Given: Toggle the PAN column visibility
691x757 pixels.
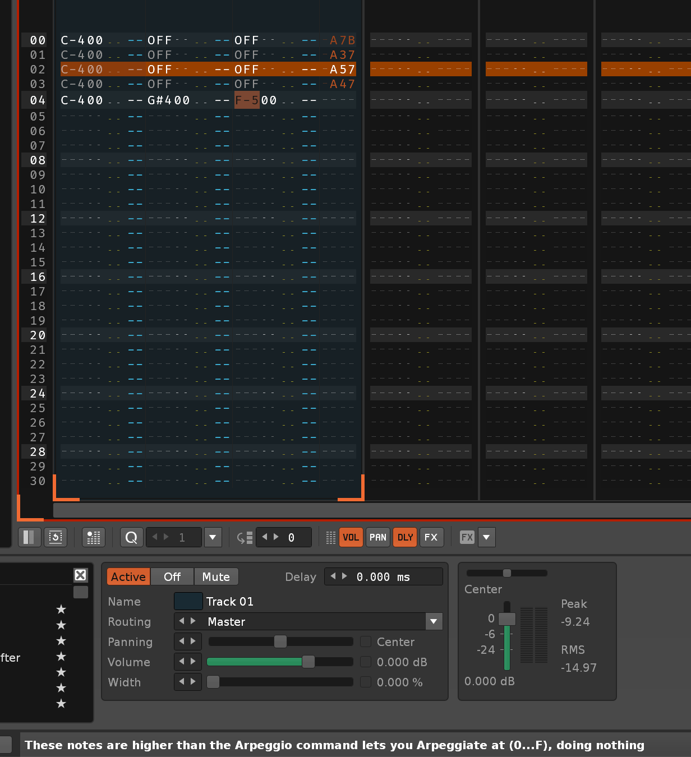Looking at the screenshot, I should [377, 537].
